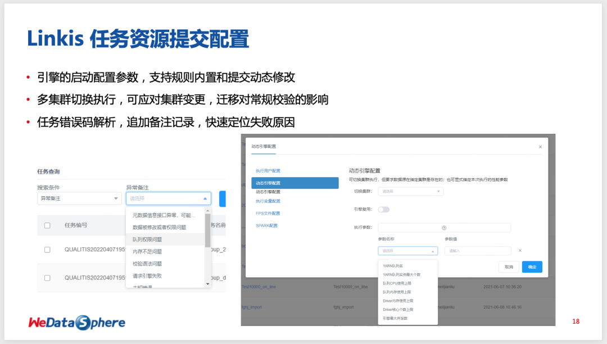Choose the 队列权限问题 option
Screen dimensions: 607x344
tap(165, 239)
